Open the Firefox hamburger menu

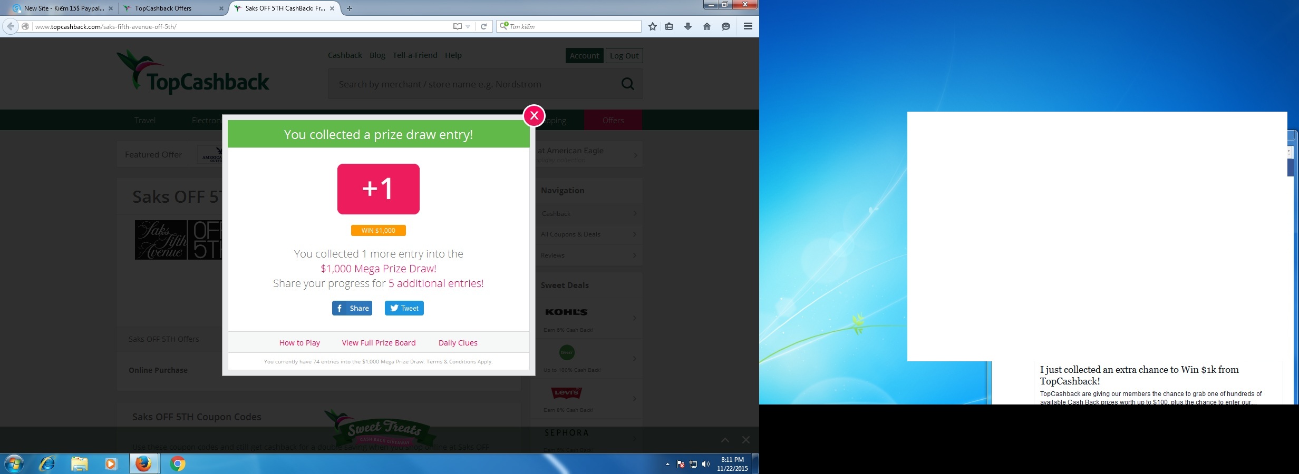[x=748, y=26]
